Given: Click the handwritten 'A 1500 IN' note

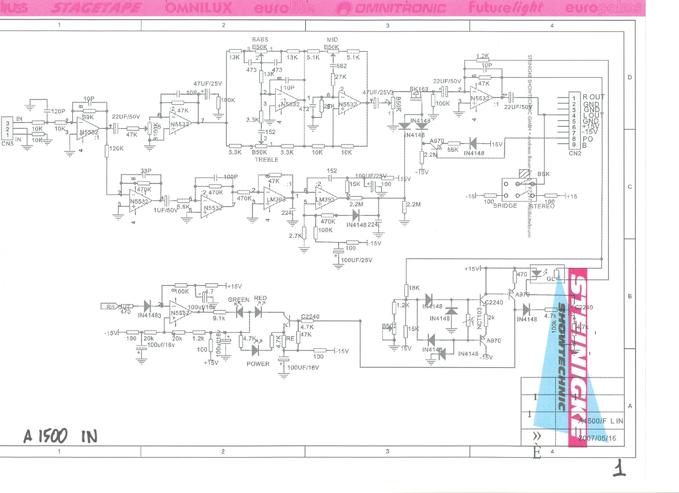Looking at the screenshot, I should tap(60, 436).
